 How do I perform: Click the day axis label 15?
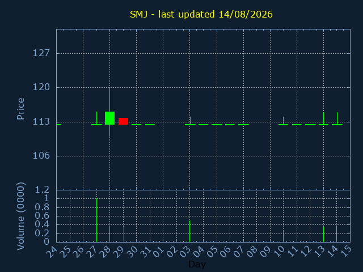click(x=346, y=251)
